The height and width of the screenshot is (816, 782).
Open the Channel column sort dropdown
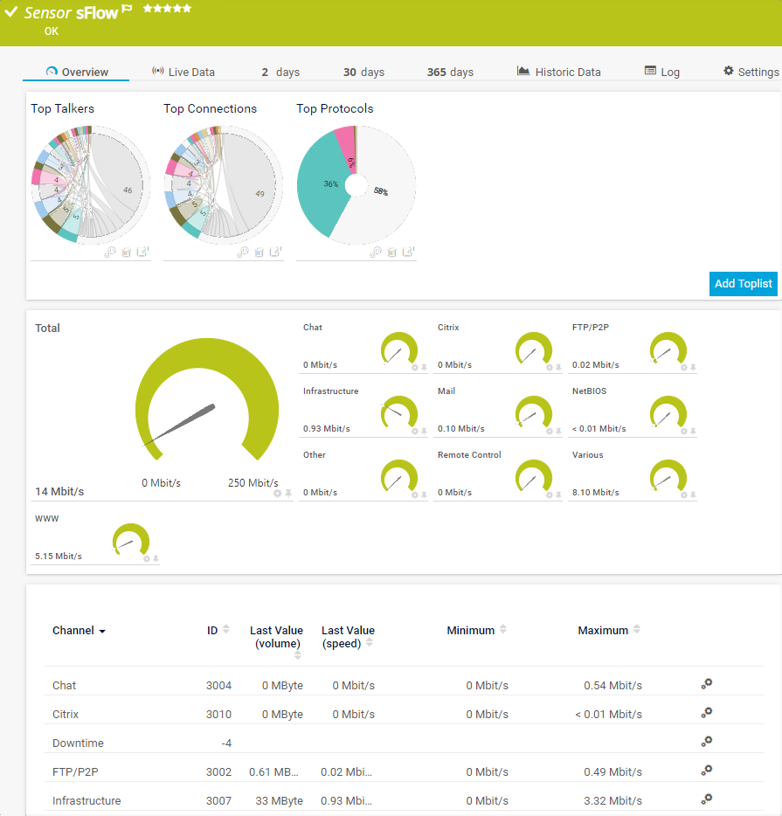pyautogui.click(x=102, y=630)
